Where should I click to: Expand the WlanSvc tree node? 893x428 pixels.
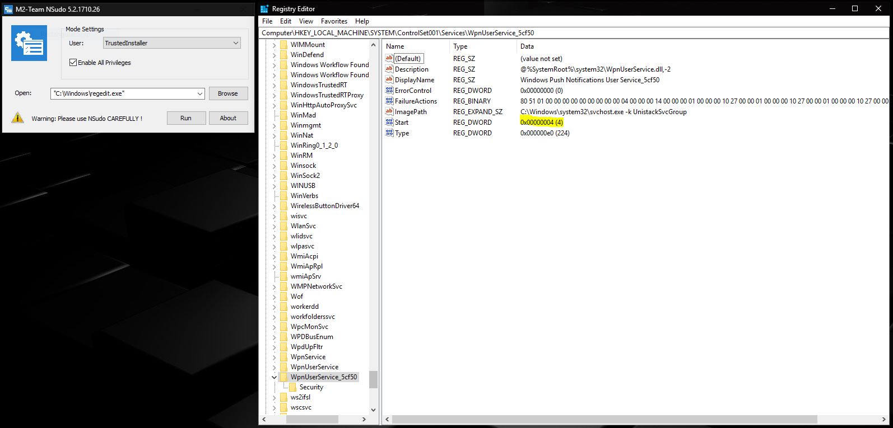[x=274, y=226]
